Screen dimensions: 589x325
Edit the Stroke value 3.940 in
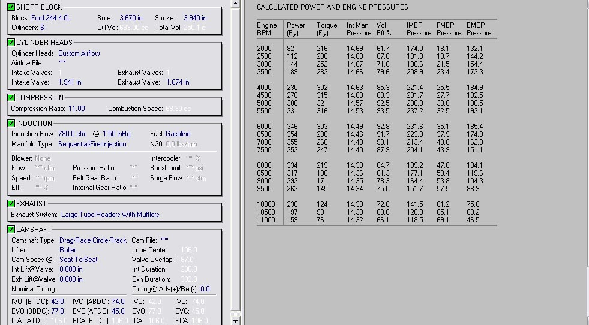point(195,18)
